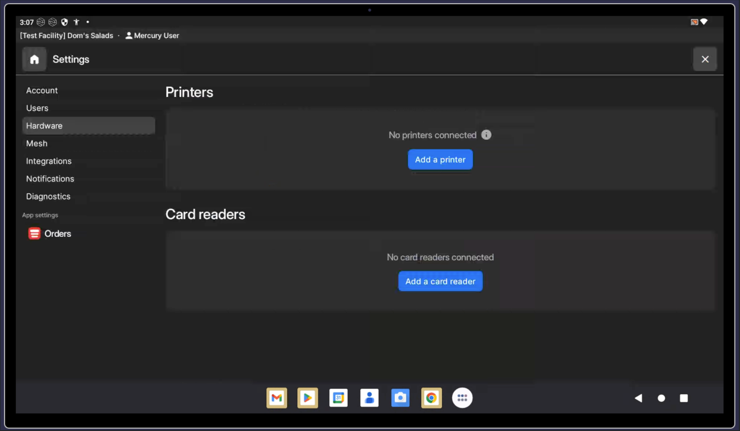Go to the Mesh settings section

coord(37,144)
